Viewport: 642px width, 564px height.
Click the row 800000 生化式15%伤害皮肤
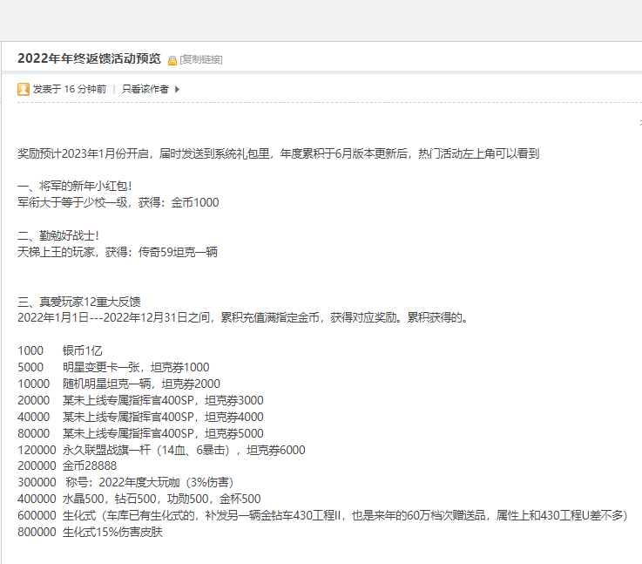point(90,532)
